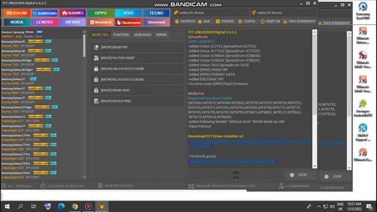Click the USB 'waiting for devices' indicator
The width and height of the screenshot is (377, 212).
pyautogui.click(x=253, y=13)
